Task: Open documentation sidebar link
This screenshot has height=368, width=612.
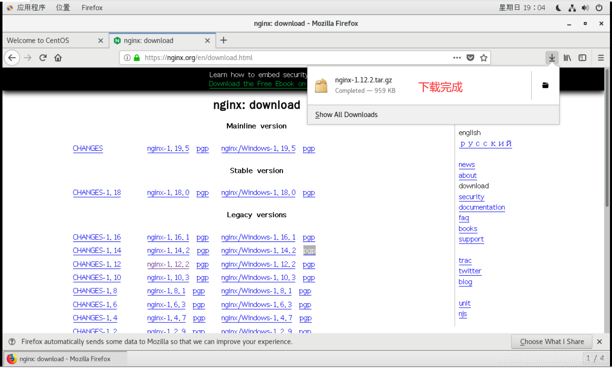Action: tap(482, 207)
